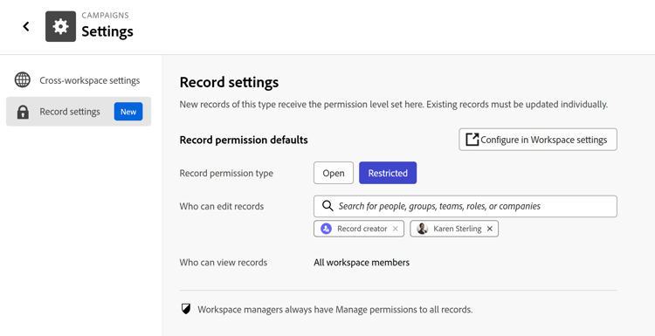
Task: Open Configure in Workspace settings
Action: tap(538, 140)
